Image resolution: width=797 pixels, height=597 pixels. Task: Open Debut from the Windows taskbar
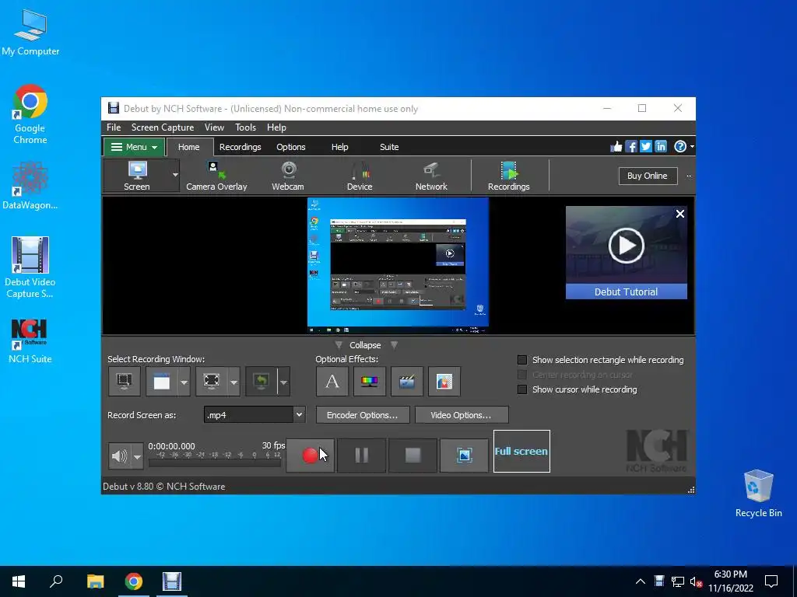tap(172, 581)
